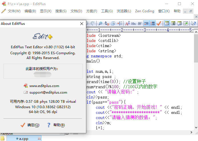Click the editor vertical scrollbar up arrow

pos(196,32)
